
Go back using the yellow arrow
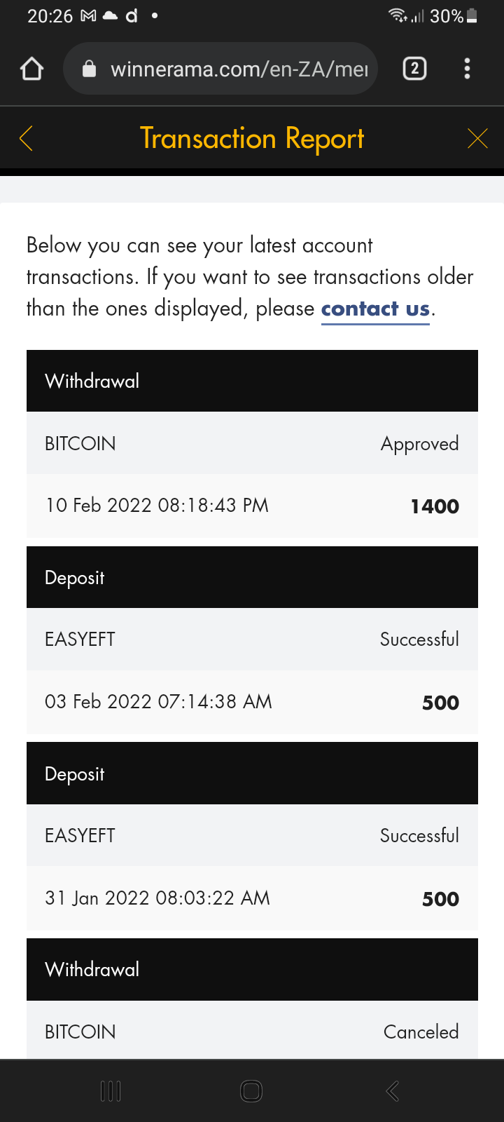(27, 138)
